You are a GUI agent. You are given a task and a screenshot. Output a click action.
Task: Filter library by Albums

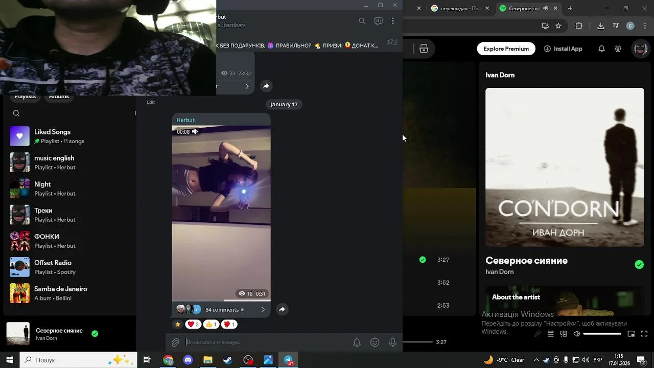point(59,97)
